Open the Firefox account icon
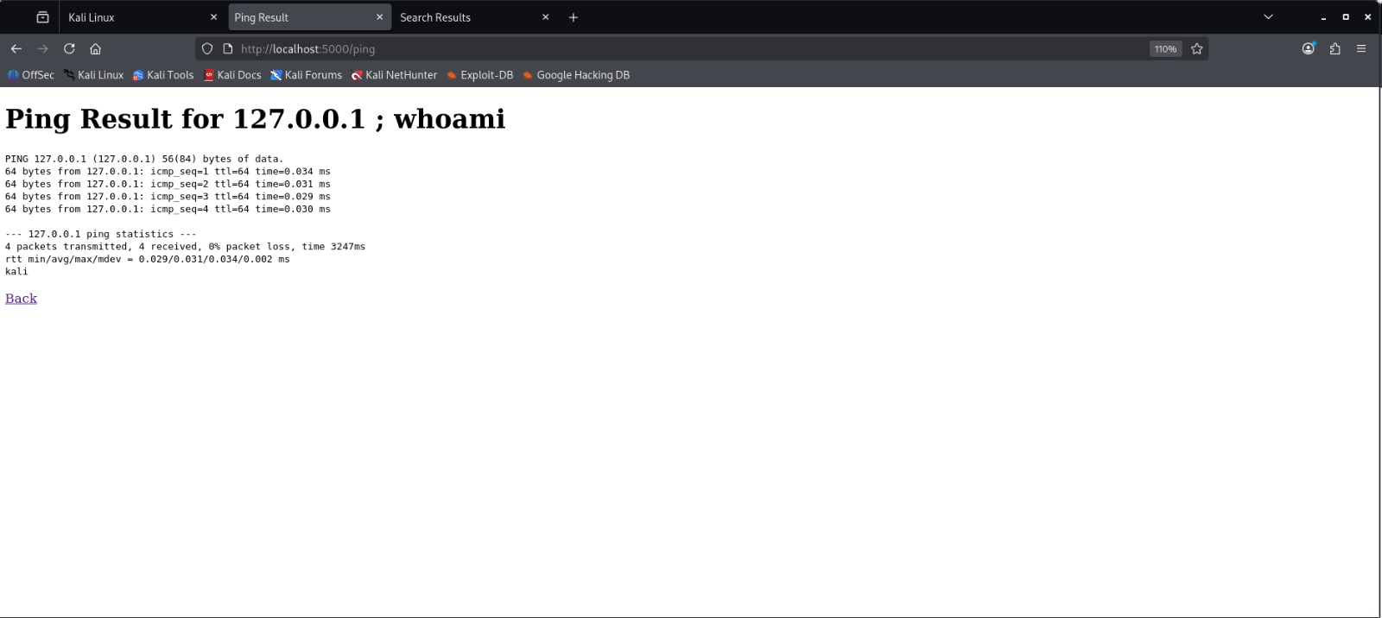 (1309, 49)
